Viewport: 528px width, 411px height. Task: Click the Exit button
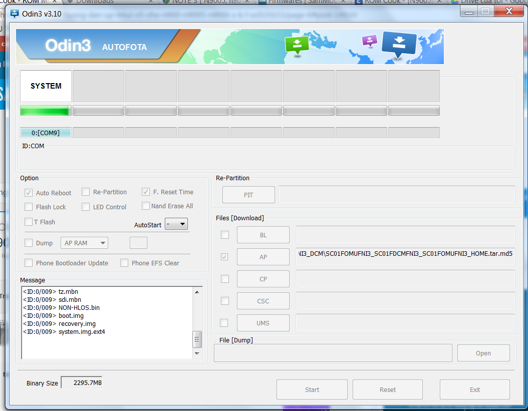pos(475,389)
